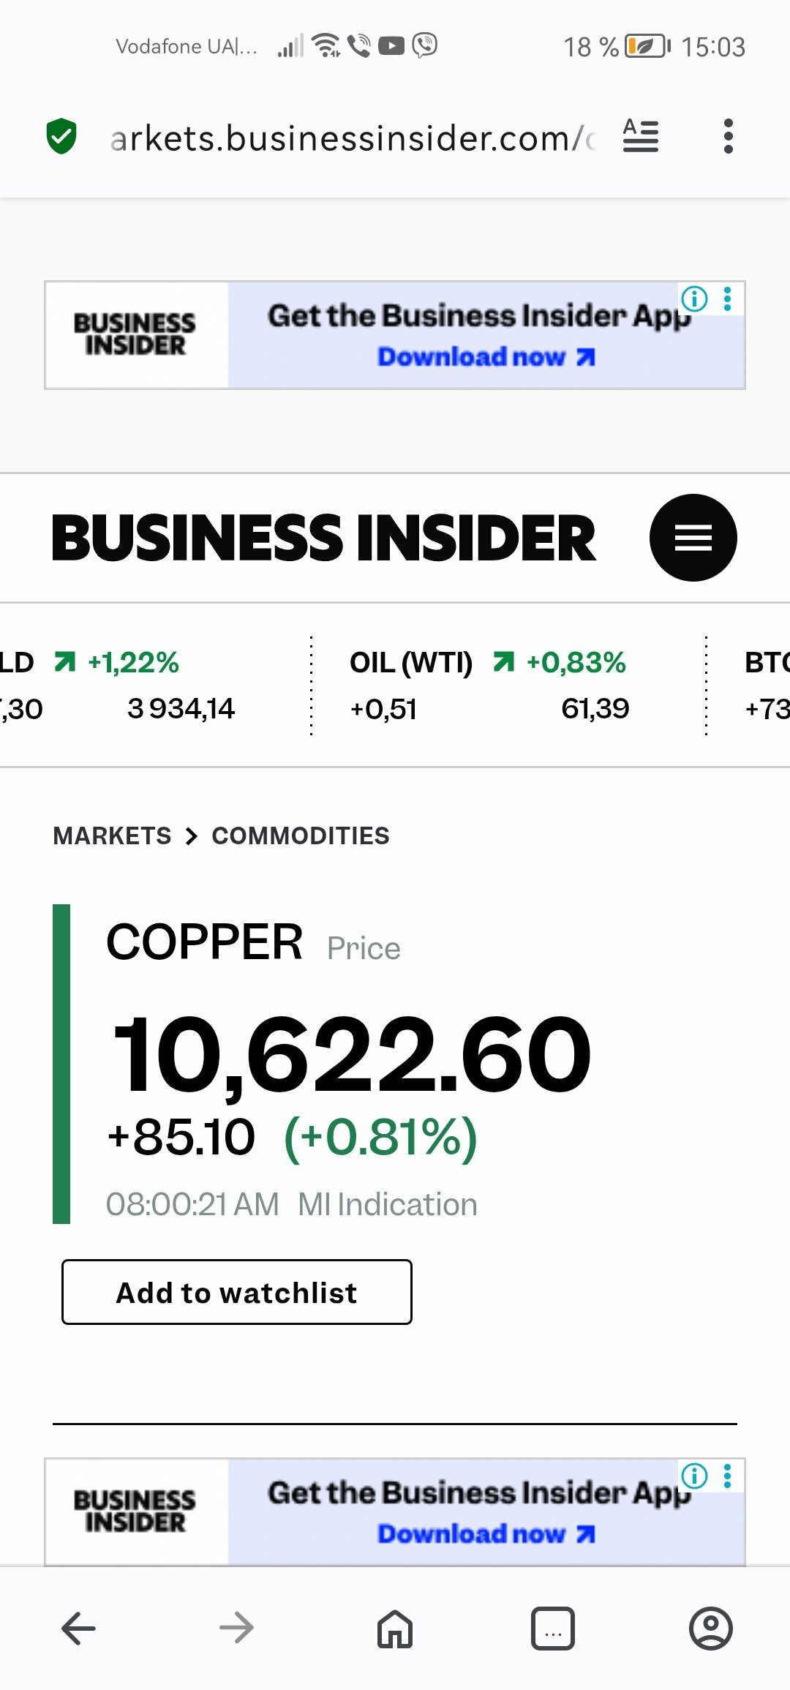Tap the top ad info icon
The width and height of the screenshot is (790, 1690).
(x=694, y=298)
